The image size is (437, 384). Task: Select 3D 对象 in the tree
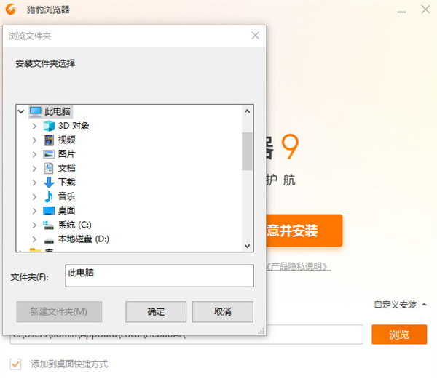pyautogui.click(x=74, y=126)
